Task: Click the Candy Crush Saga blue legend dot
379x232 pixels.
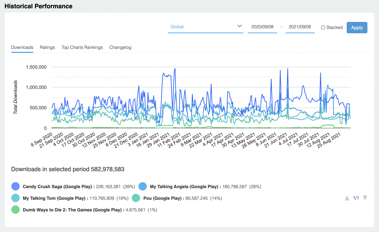Action: [x=15, y=186]
